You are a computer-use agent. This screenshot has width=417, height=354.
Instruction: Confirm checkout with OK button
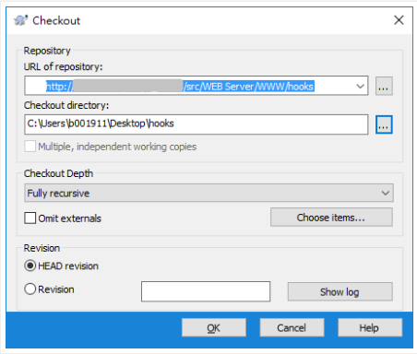coord(214,327)
